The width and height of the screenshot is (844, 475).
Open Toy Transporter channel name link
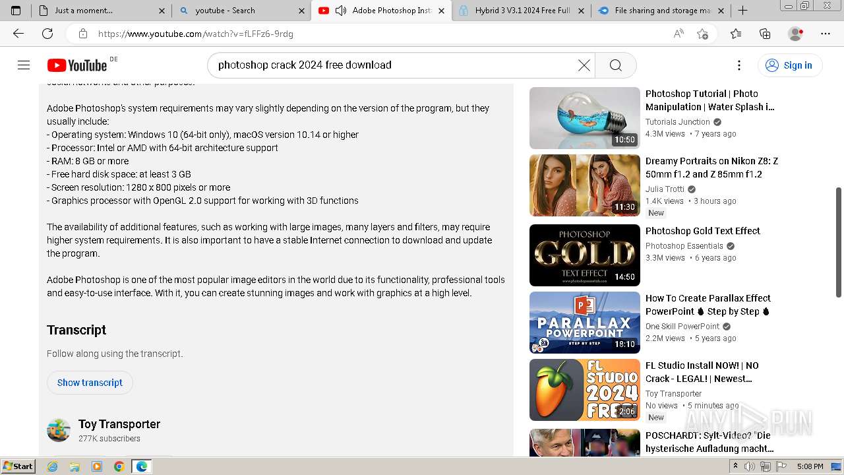click(119, 424)
